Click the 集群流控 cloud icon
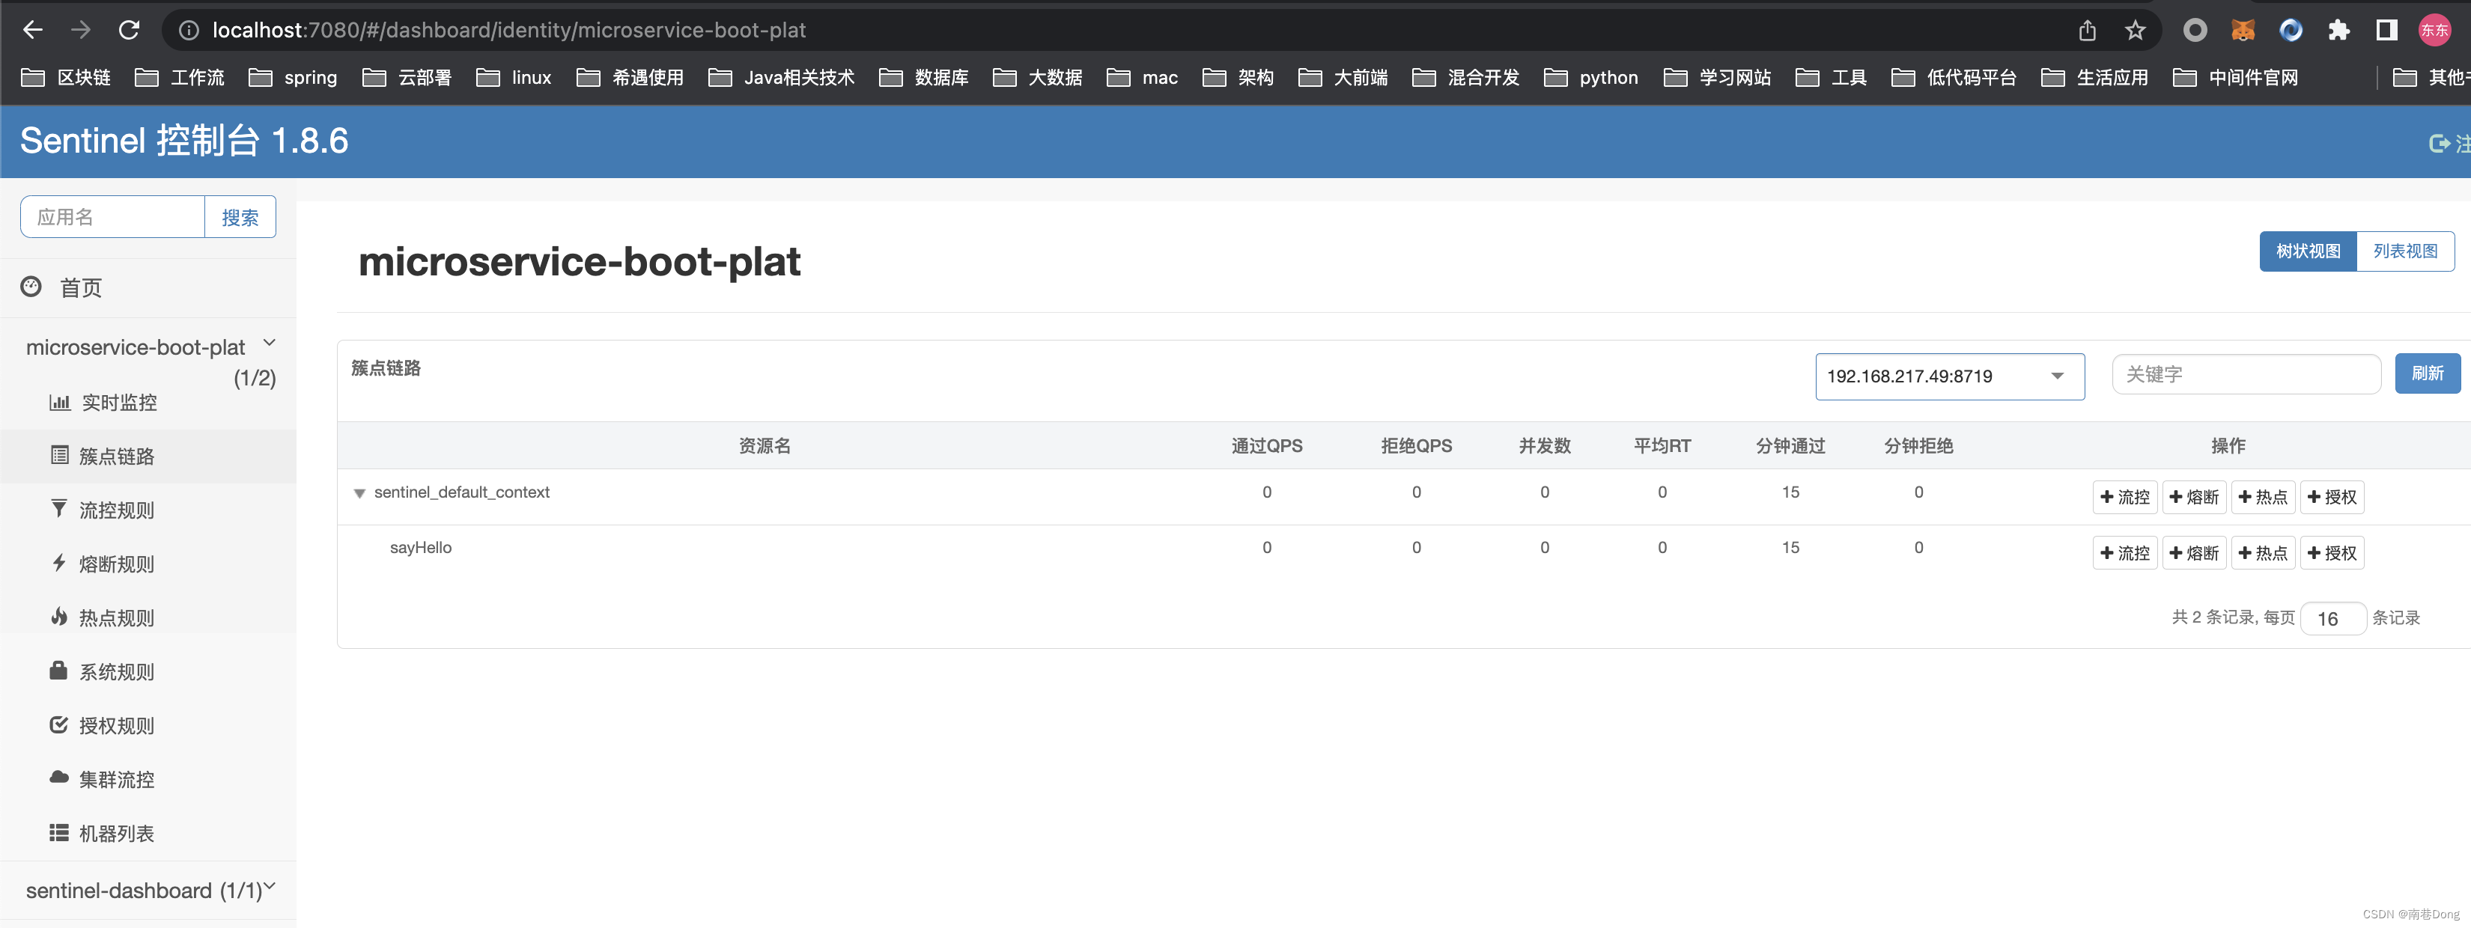 tap(58, 778)
